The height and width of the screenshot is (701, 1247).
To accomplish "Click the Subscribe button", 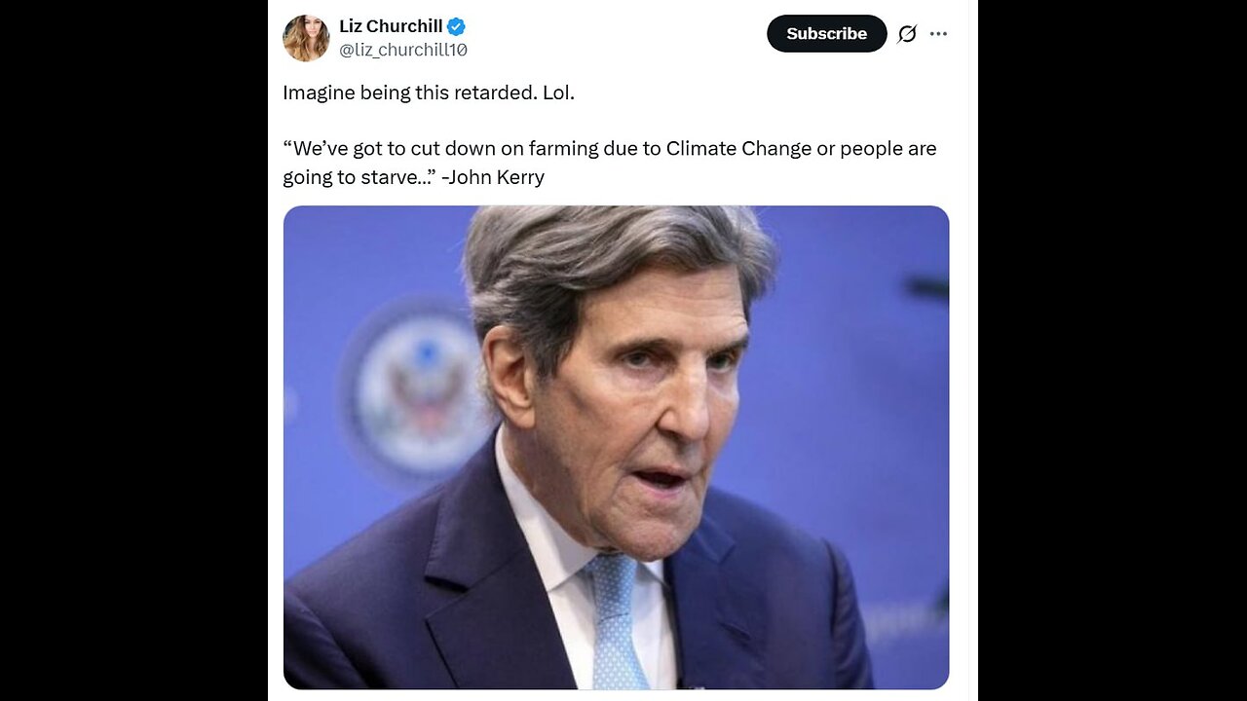I will pyautogui.click(x=826, y=33).
